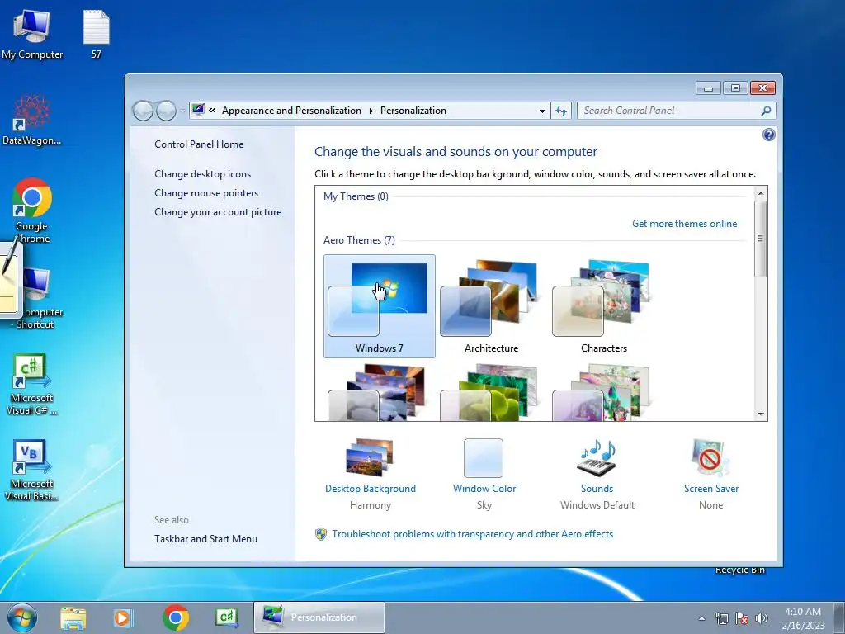The height and width of the screenshot is (634, 845).
Task: Click the Aero Themes (7) heading
Action: pos(359,240)
